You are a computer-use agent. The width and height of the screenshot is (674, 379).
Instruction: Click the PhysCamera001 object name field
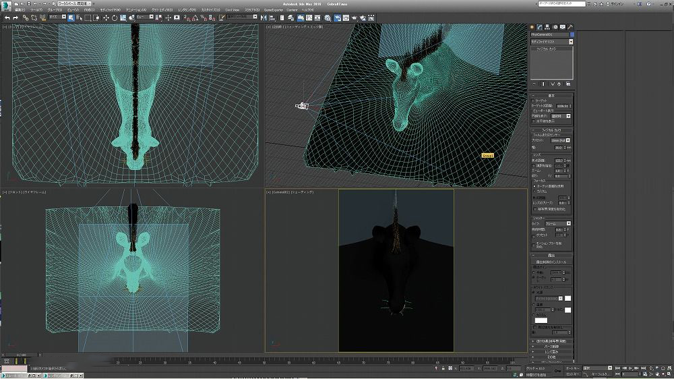coord(549,34)
